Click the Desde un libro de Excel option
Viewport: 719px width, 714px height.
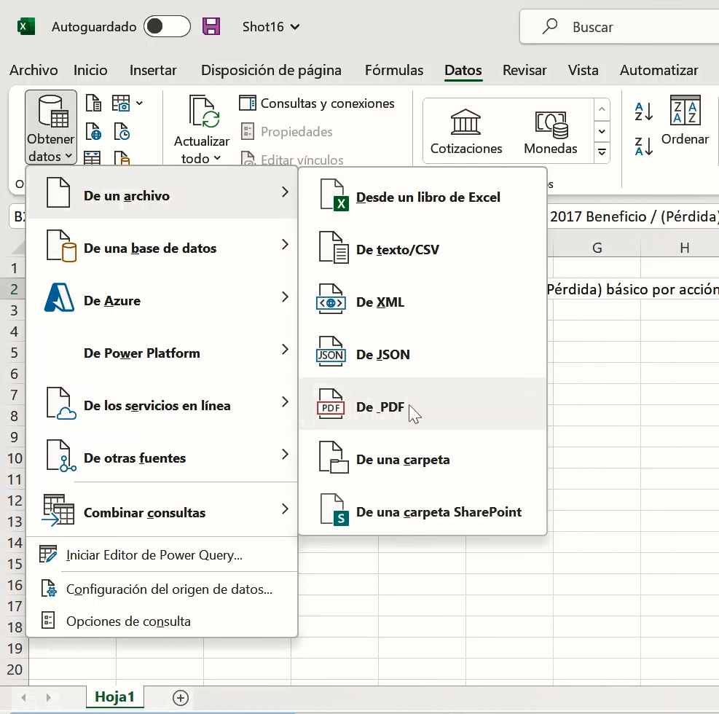coord(428,197)
